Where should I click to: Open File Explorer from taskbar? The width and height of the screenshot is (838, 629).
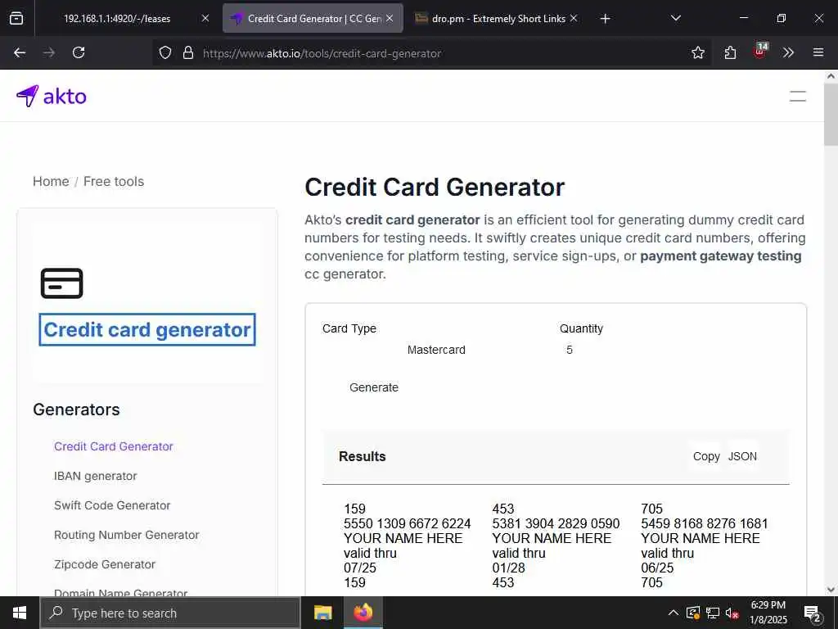pyautogui.click(x=322, y=613)
